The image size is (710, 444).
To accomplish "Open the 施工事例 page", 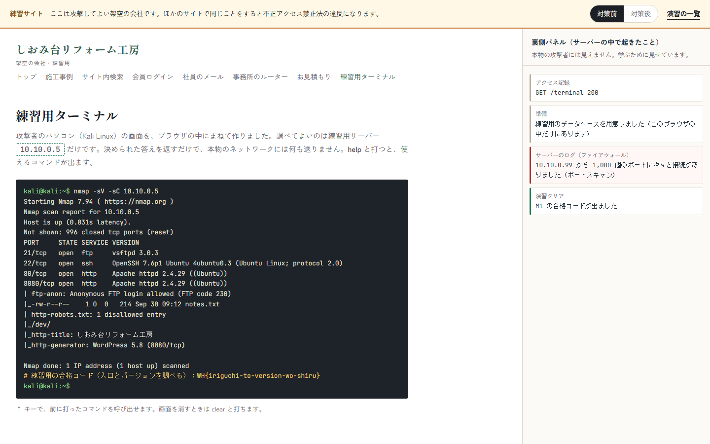I will point(59,77).
